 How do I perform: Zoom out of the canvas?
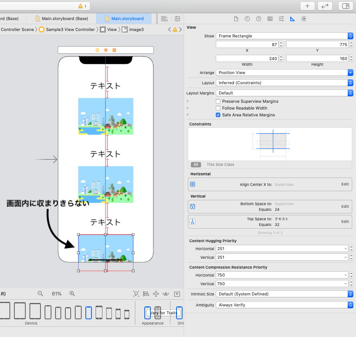click(x=40, y=294)
